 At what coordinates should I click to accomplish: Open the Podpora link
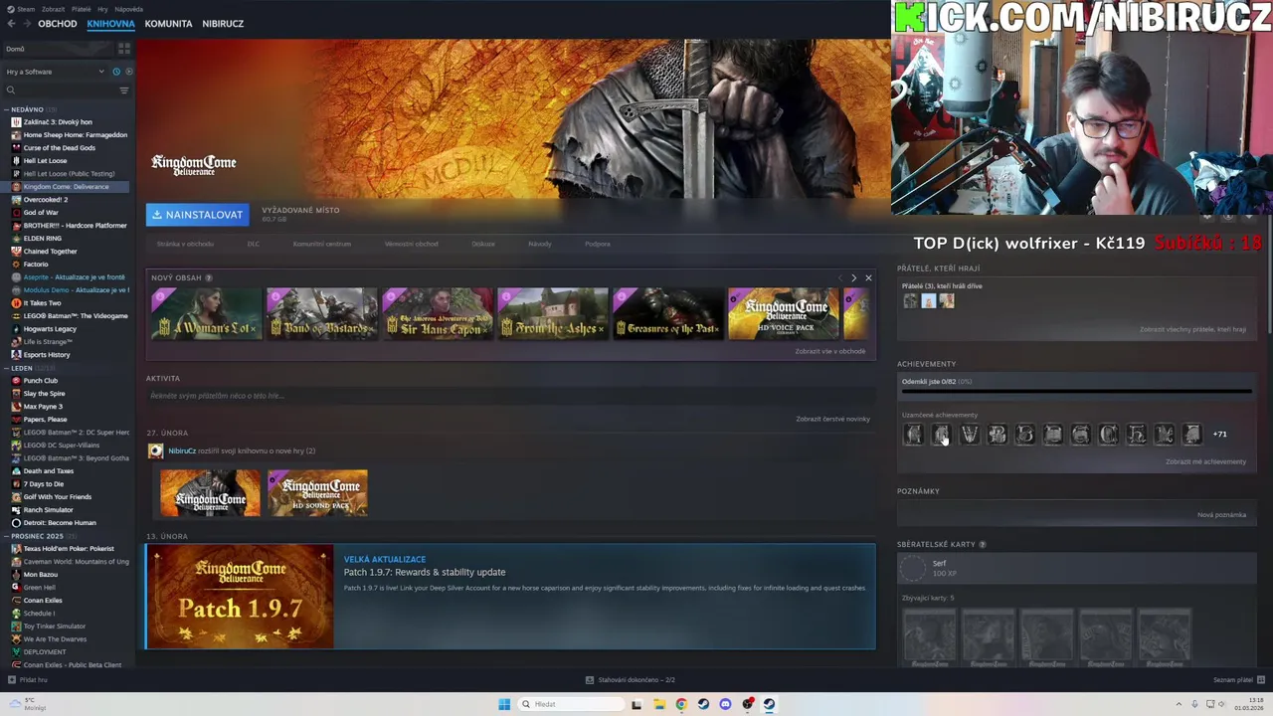click(598, 244)
